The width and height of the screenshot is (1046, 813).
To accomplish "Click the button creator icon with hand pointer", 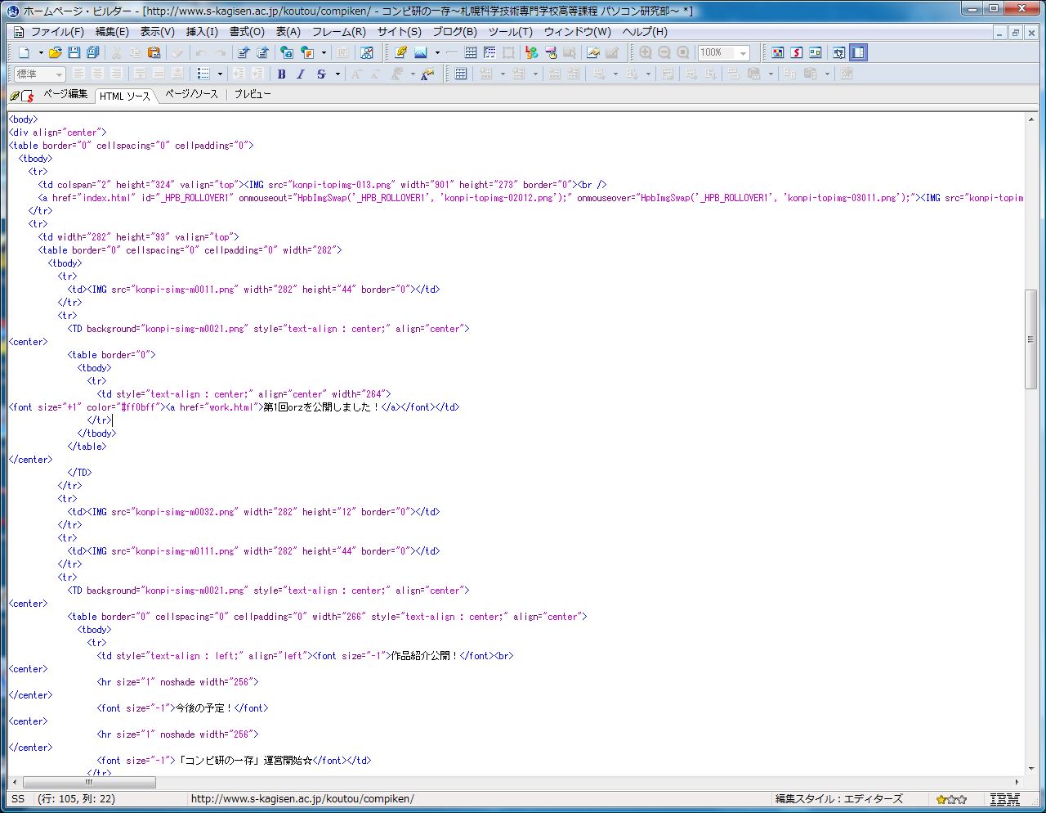I will pyautogui.click(x=551, y=52).
